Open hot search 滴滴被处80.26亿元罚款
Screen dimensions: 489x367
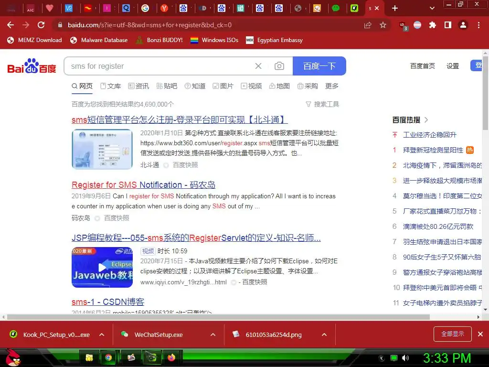coord(438,227)
